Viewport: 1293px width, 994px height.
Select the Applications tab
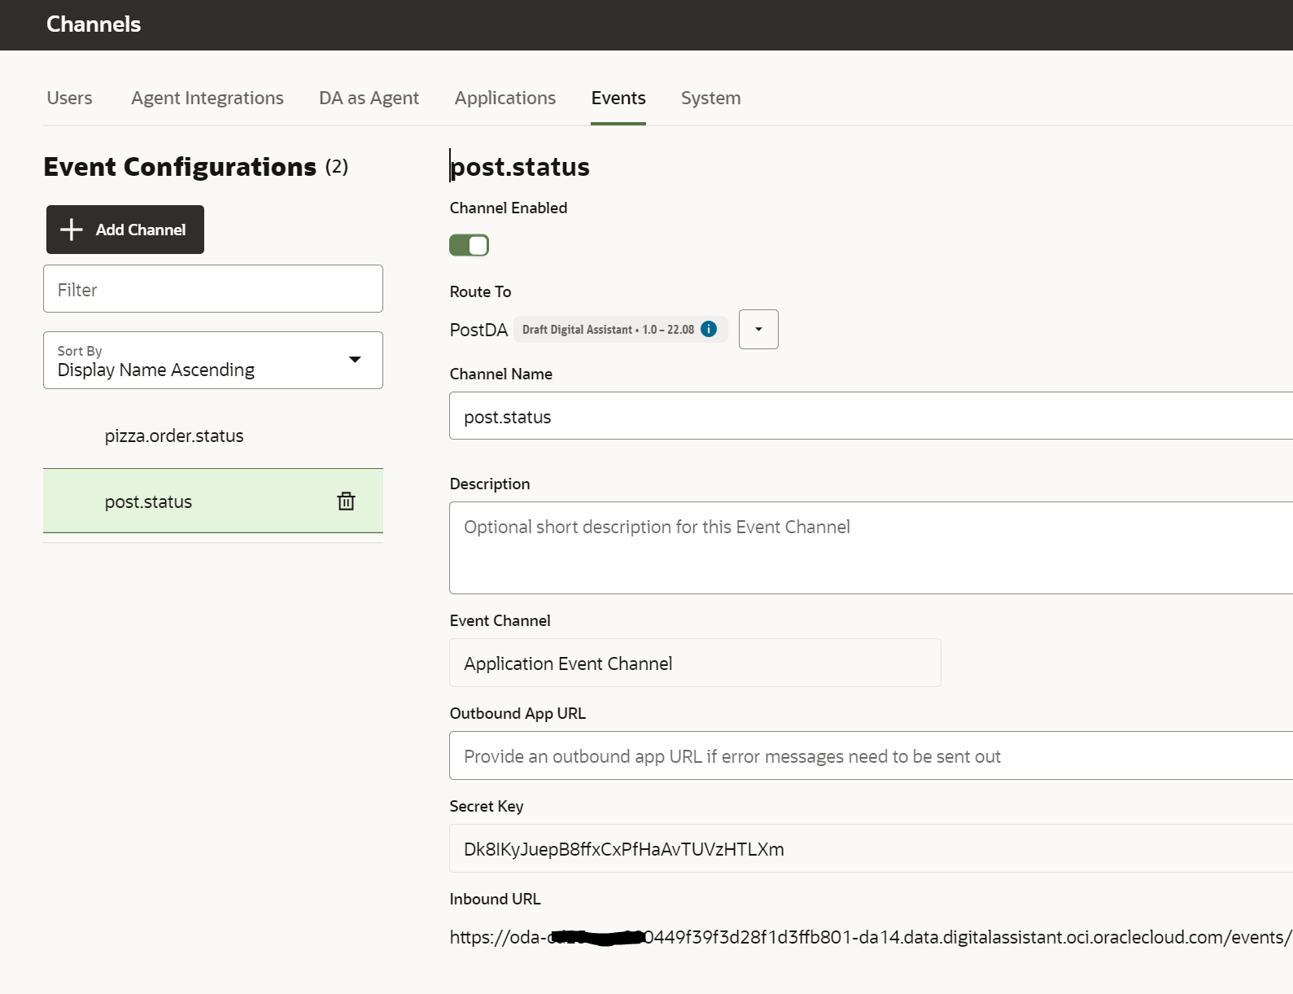[505, 98]
